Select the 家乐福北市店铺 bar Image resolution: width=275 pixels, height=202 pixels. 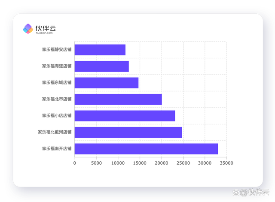point(118,99)
